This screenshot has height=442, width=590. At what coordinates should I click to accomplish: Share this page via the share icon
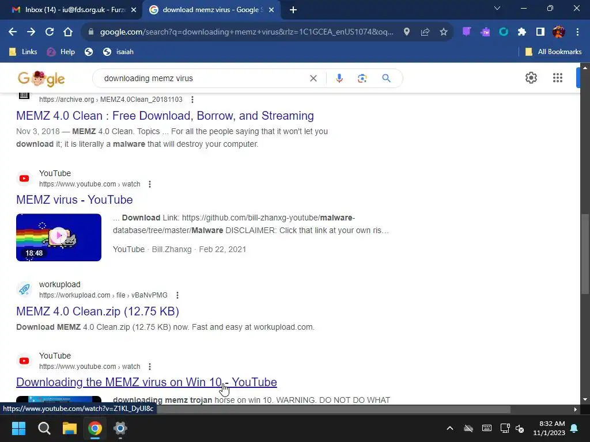(425, 32)
